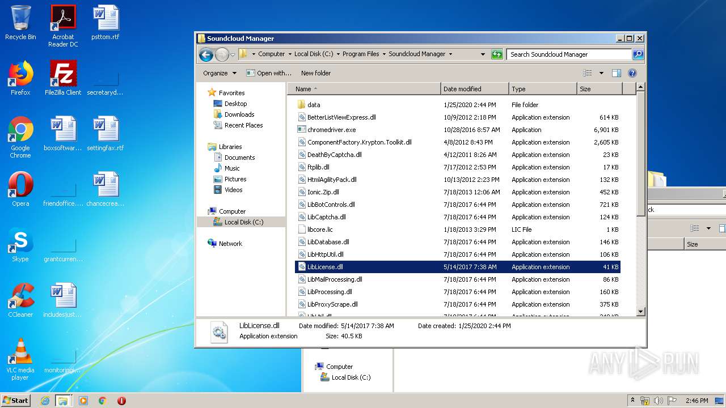Open view options dropdown arrow
The height and width of the screenshot is (408, 726).
601,73
